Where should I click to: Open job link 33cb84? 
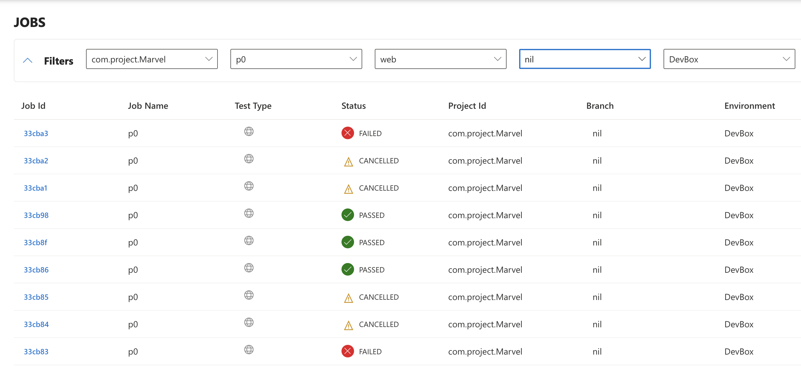(36, 324)
